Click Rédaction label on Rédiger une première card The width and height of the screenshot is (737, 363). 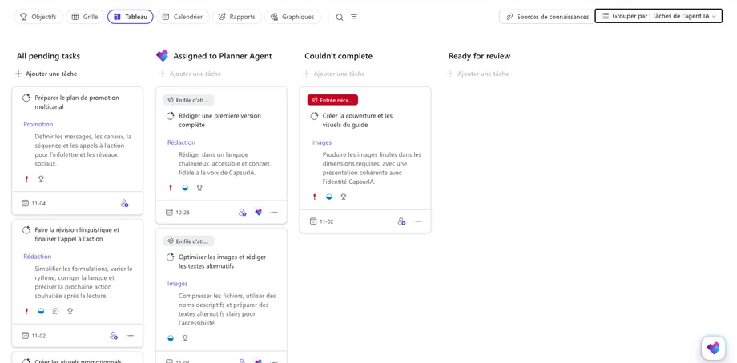[x=181, y=142]
